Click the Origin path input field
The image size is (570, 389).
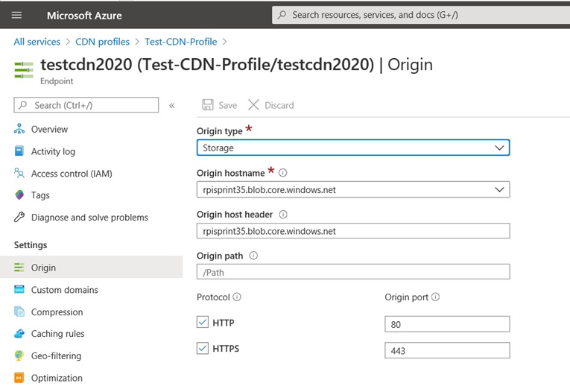(x=353, y=272)
